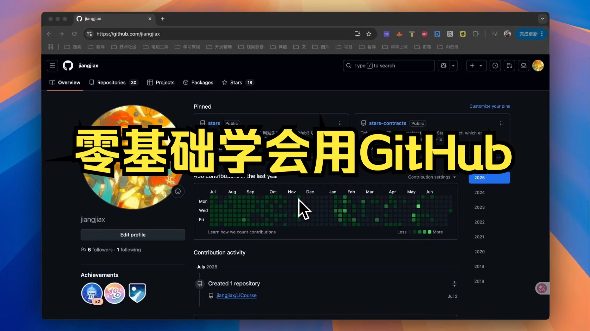
Task: Open the GitHub hamburger navigation menu
Action: point(52,66)
